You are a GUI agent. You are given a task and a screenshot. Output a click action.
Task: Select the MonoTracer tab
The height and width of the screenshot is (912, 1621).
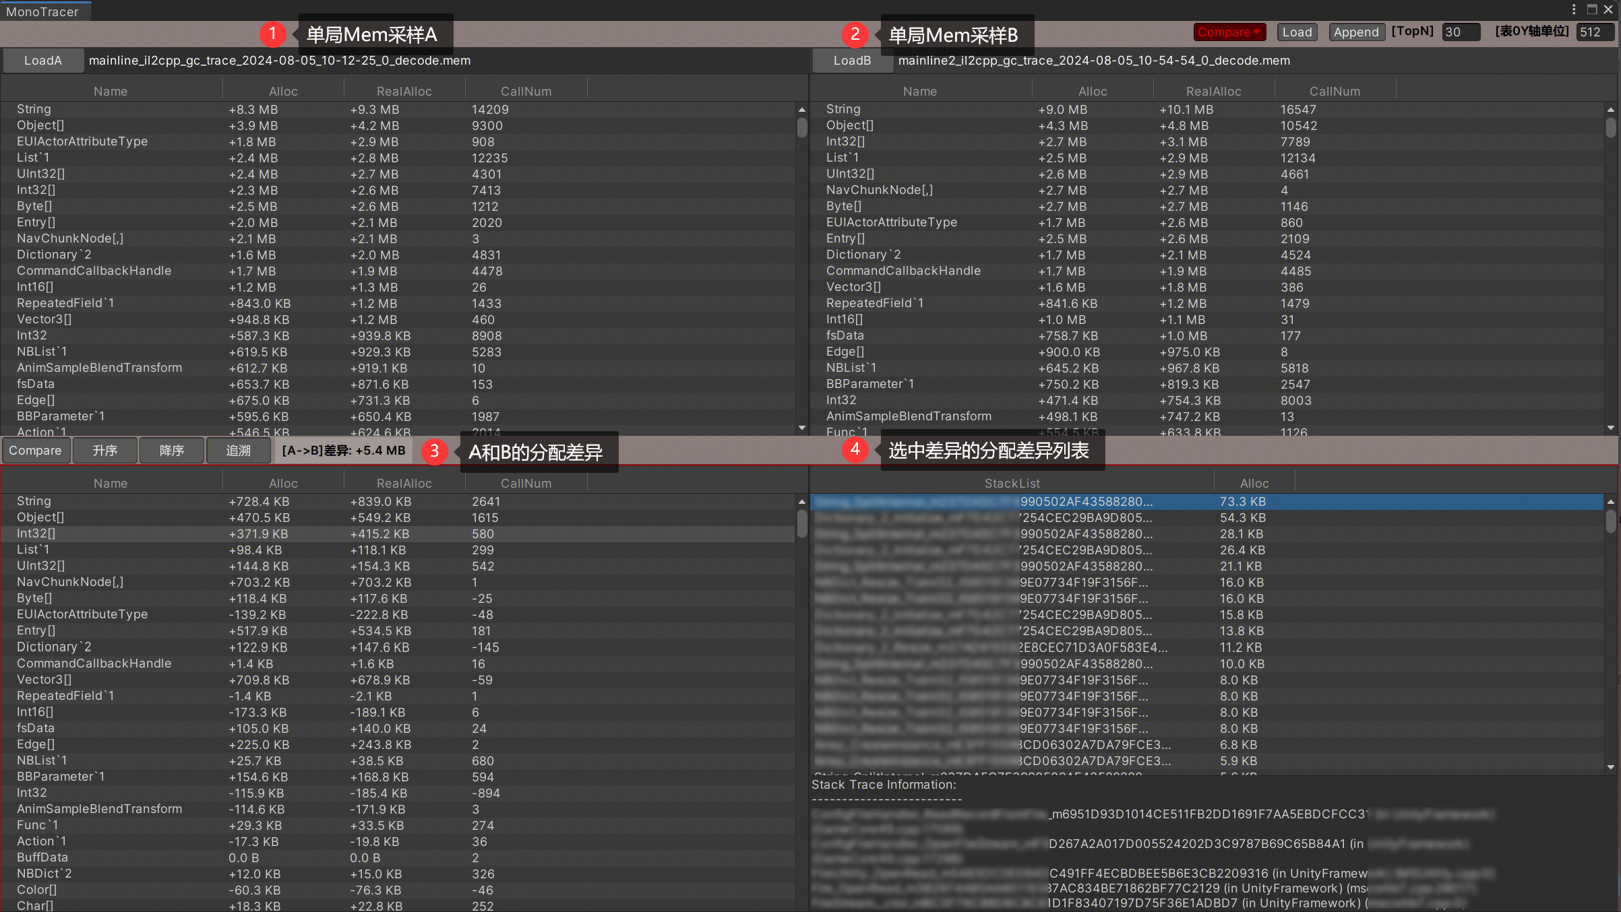(42, 11)
